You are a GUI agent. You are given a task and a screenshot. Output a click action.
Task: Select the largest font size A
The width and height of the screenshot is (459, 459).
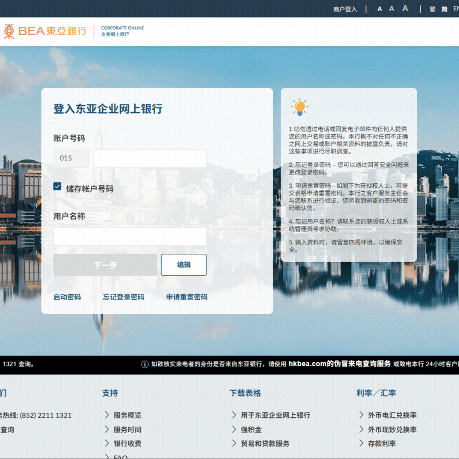coord(405,8)
